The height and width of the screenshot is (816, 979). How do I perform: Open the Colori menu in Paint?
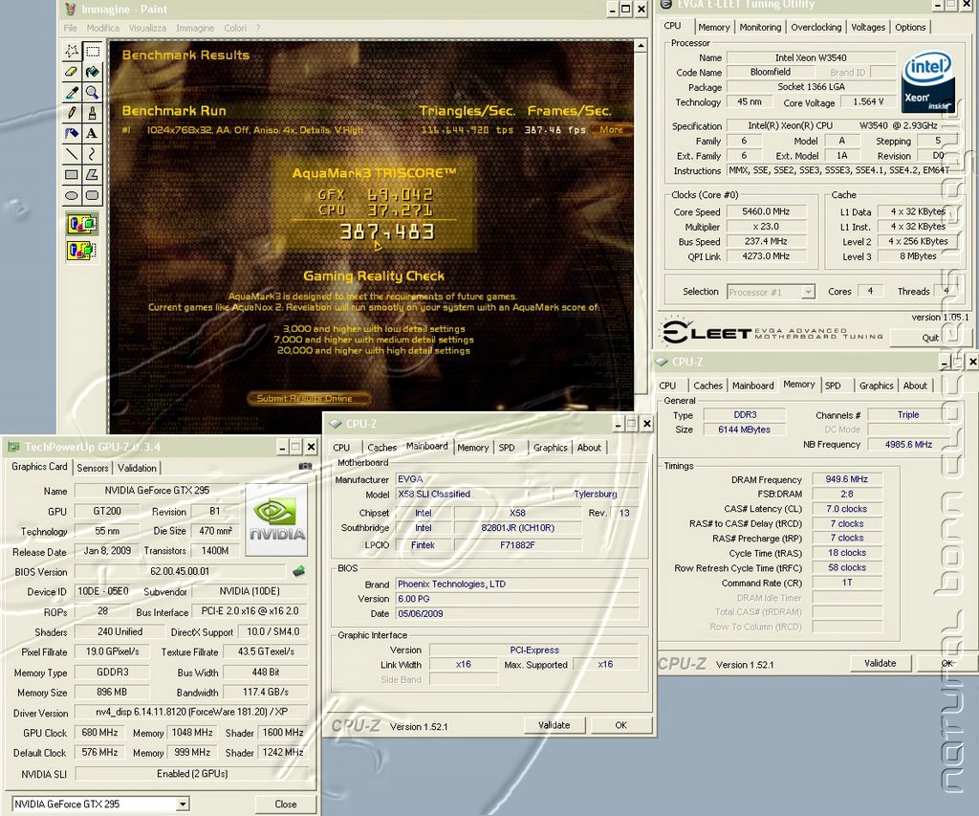click(x=235, y=28)
